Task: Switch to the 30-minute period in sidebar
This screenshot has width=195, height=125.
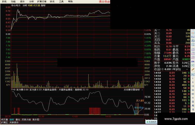Action: click(x=193, y=90)
